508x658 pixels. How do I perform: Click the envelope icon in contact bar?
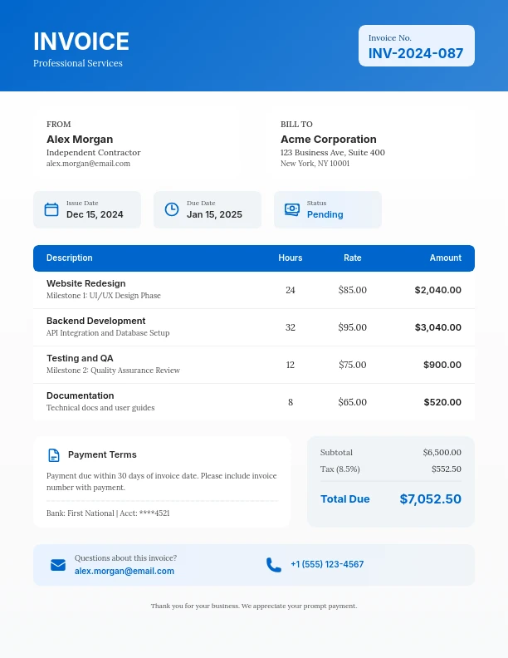tap(58, 565)
